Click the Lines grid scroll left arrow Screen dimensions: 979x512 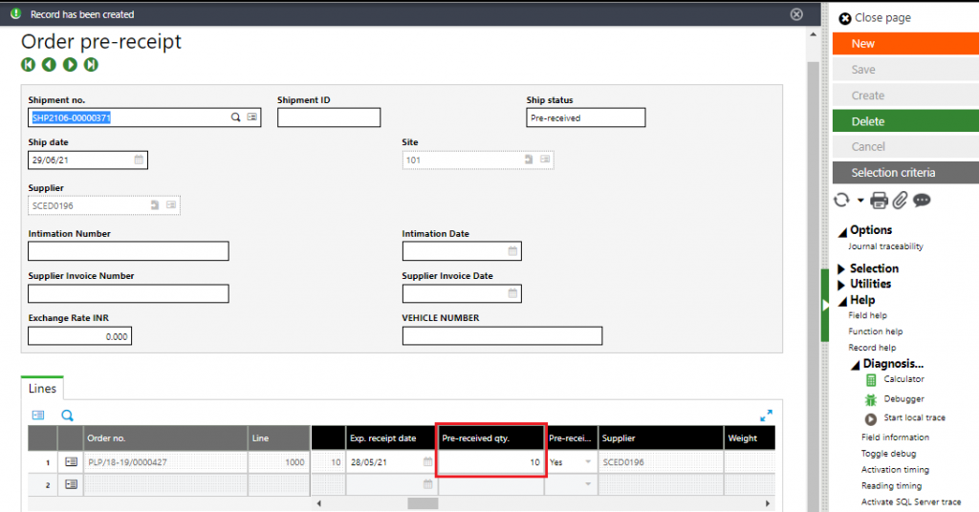pyautogui.click(x=319, y=503)
